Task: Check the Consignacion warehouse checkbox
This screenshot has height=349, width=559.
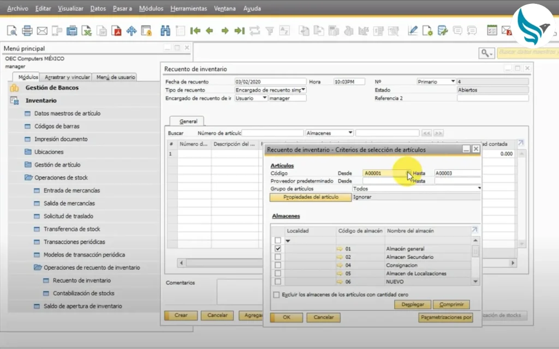Action: [x=278, y=265]
